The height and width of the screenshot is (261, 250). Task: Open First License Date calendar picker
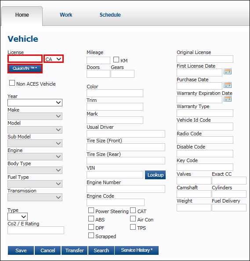(228, 72)
